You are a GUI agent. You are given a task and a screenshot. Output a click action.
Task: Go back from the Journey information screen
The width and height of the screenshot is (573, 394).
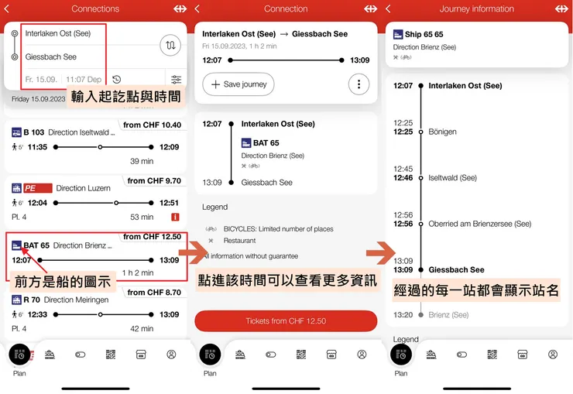click(x=388, y=9)
